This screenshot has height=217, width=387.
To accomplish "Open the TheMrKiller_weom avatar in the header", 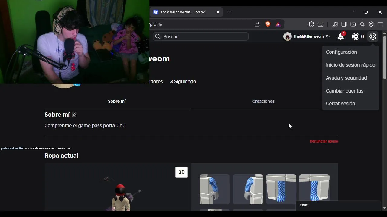I will pyautogui.click(x=287, y=36).
